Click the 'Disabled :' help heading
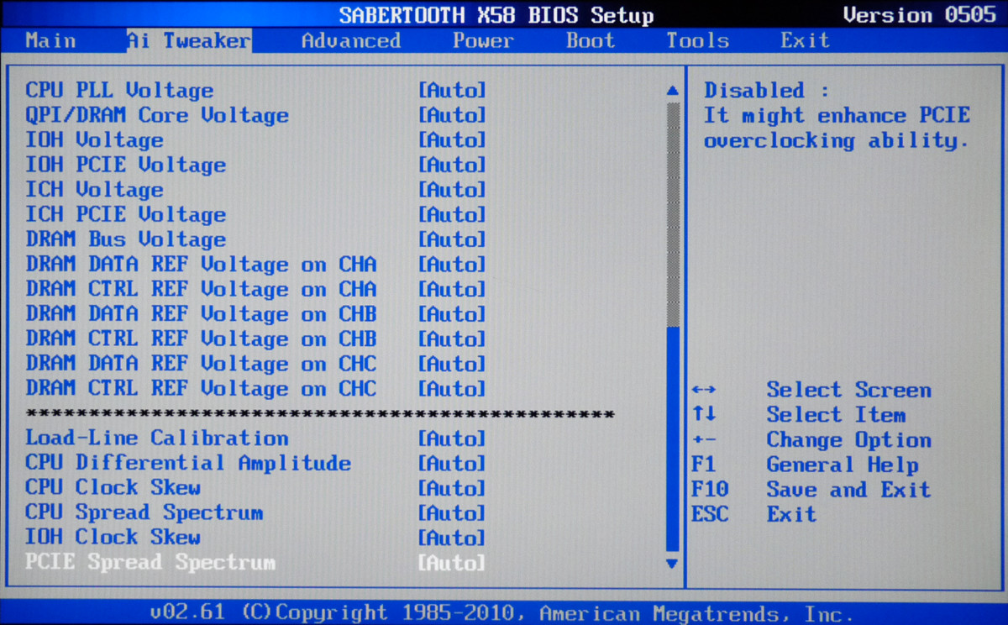The height and width of the screenshot is (625, 1008). pyautogui.click(x=767, y=91)
